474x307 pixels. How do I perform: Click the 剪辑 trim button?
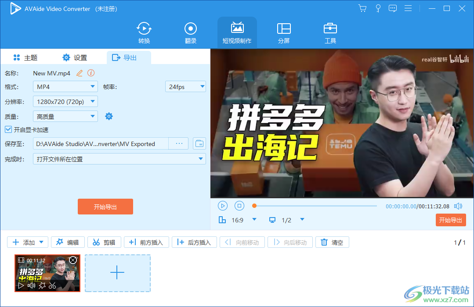tap(104, 242)
